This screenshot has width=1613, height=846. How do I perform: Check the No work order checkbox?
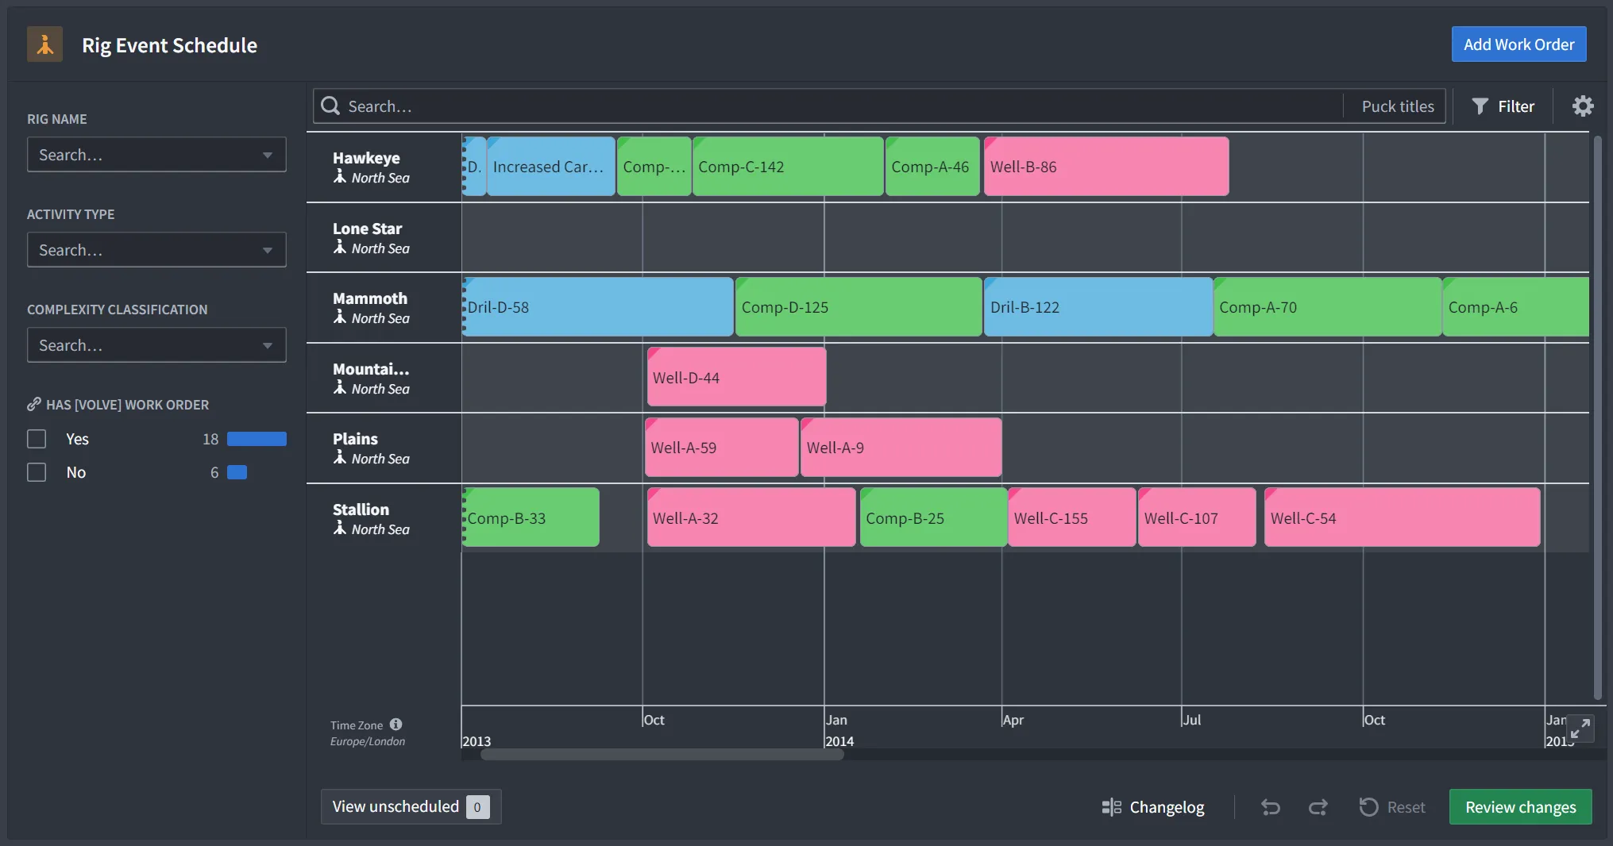click(x=37, y=472)
